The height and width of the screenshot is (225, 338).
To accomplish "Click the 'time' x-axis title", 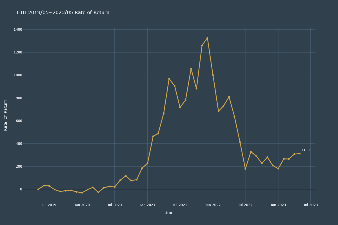I will coord(169,213).
